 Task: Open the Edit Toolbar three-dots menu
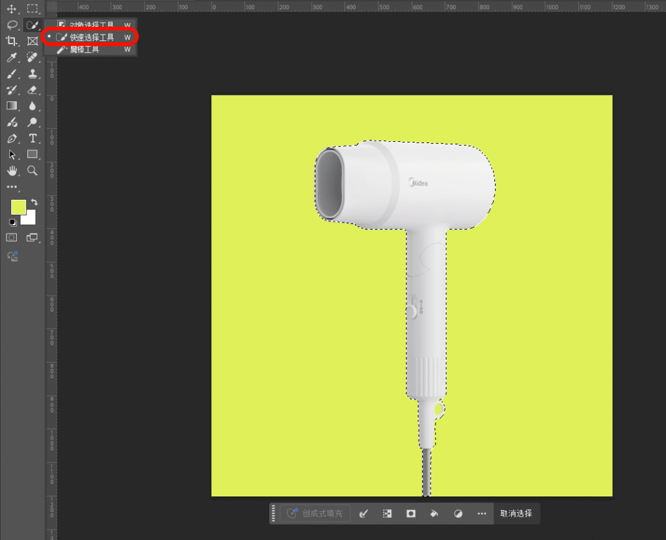(12, 187)
